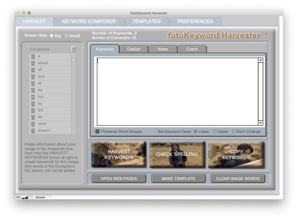The image size is (298, 219).
Task: Delete 'be' from exceptions with trash icon
Action: 33,90
